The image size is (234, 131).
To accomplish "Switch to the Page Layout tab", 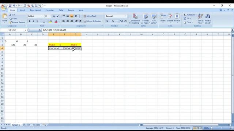I will point(35,10).
